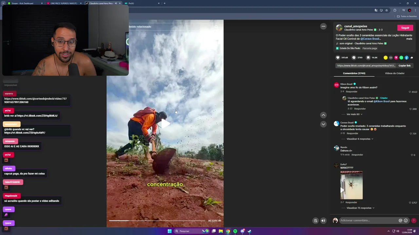This screenshot has width=419, height=235.
Task: Open the emoji picker in comment box
Action: (406, 221)
